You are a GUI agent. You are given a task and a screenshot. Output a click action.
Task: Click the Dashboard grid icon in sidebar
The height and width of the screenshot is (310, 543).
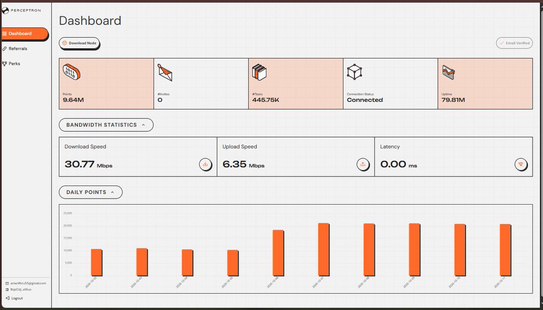[x=5, y=33]
